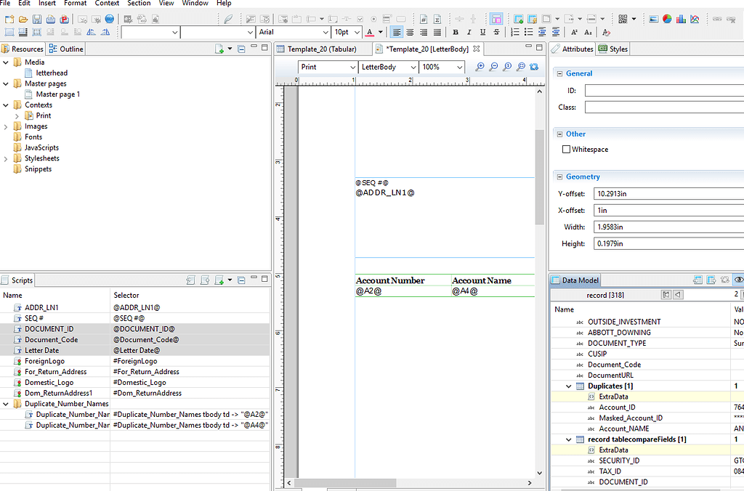Screen dimensions: 744x491
Task: Click the numbered list icon
Action: [515, 33]
